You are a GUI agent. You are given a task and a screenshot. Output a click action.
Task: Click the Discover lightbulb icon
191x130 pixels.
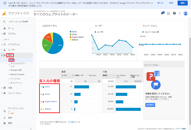(x=4, y=118)
